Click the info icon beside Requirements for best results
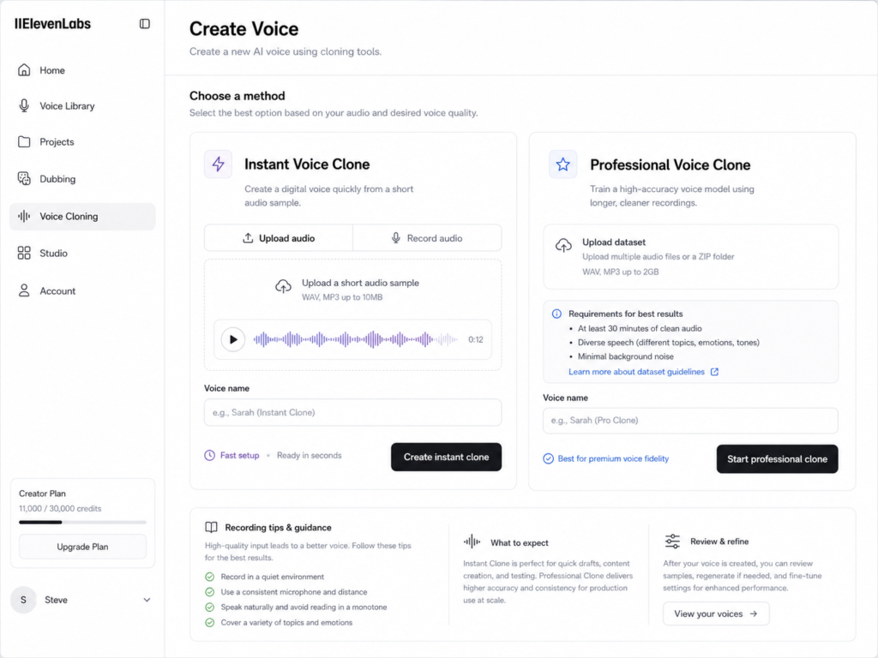 coord(556,314)
